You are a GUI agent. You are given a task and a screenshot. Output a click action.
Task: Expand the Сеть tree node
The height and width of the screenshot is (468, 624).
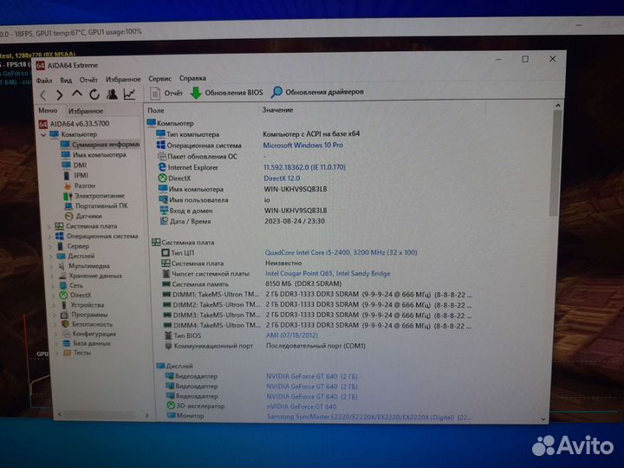click(x=53, y=286)
